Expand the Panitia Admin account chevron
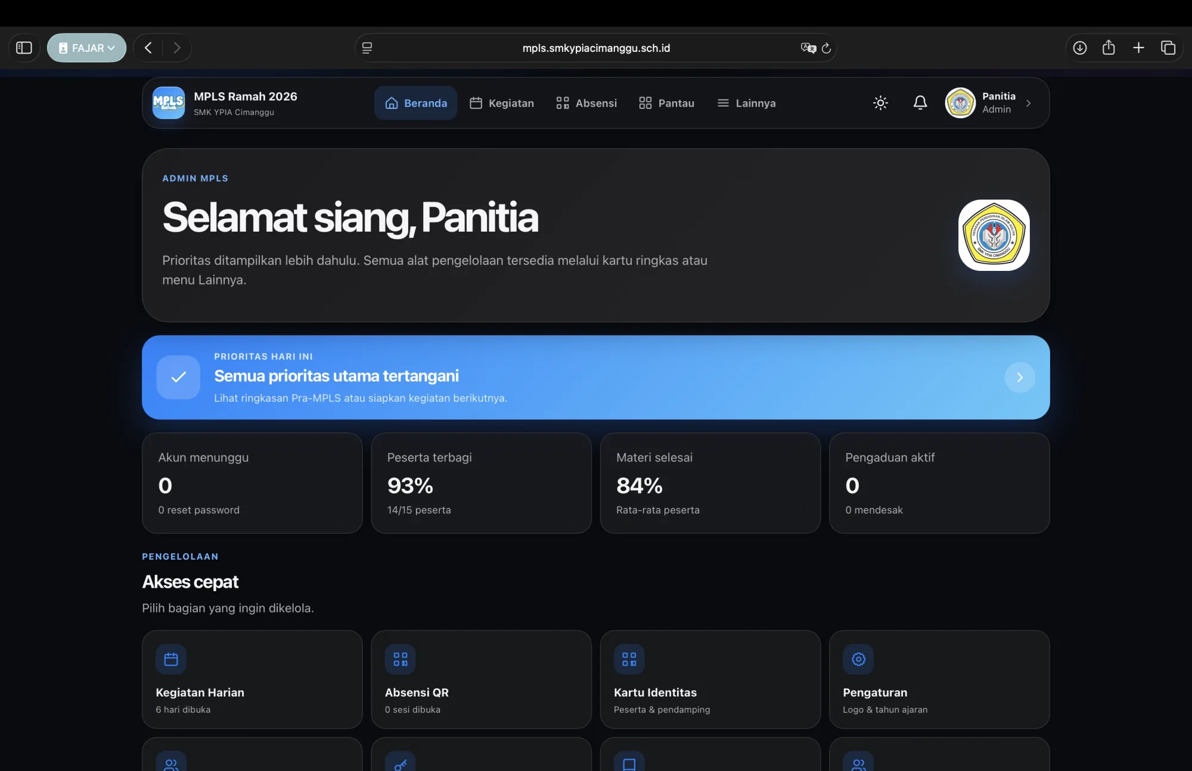The width and height of the screenshot is (1192, 771). [1028, 103]
